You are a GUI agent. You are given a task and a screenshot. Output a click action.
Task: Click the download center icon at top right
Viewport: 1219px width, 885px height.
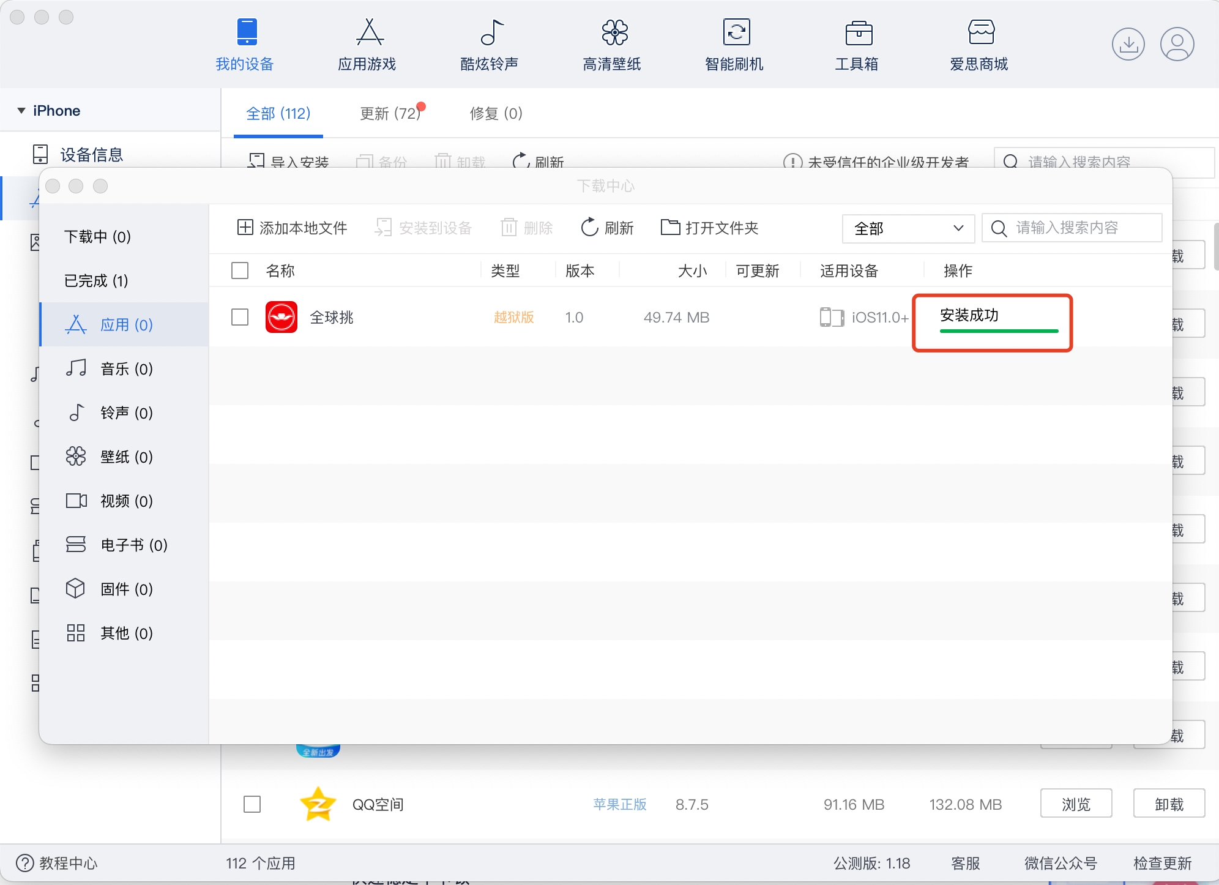coord(1128,44)
